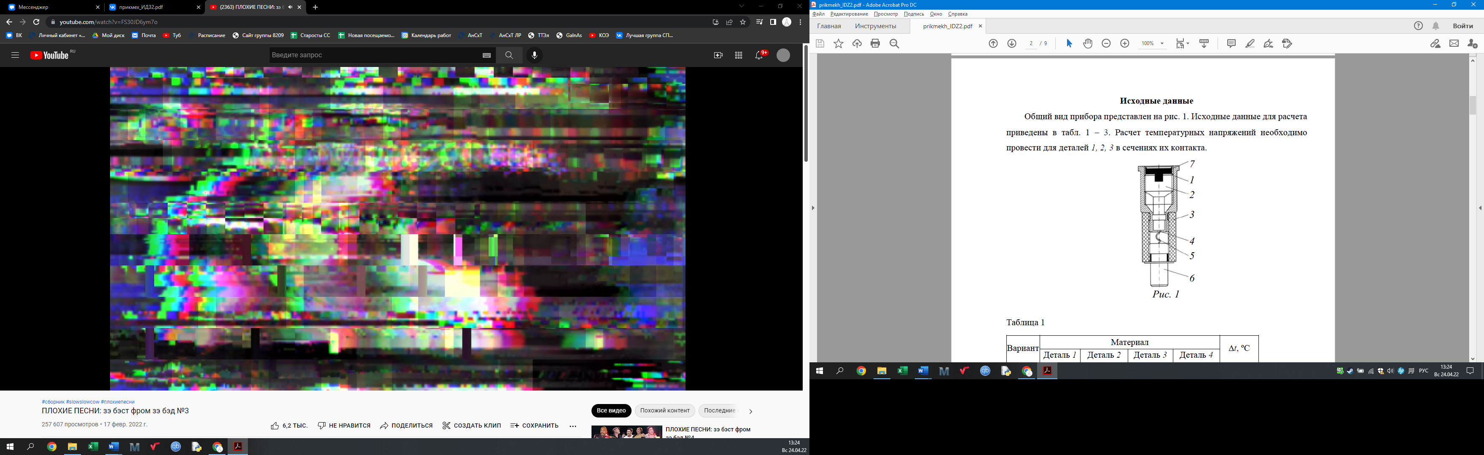The height and width of the screenshot is (455, 1484).
Task: Show more filter chips with right chevron
Action: pos(750,411)
